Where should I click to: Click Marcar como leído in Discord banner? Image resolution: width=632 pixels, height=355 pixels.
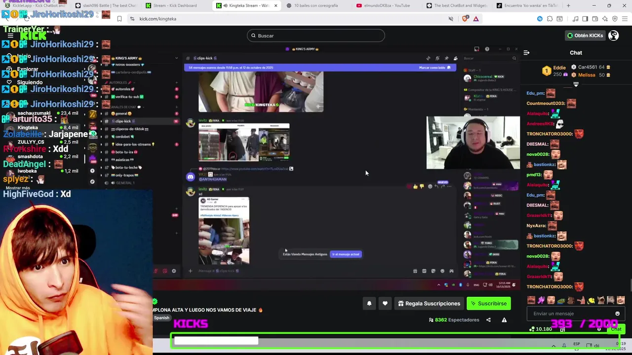coord(434,68)
